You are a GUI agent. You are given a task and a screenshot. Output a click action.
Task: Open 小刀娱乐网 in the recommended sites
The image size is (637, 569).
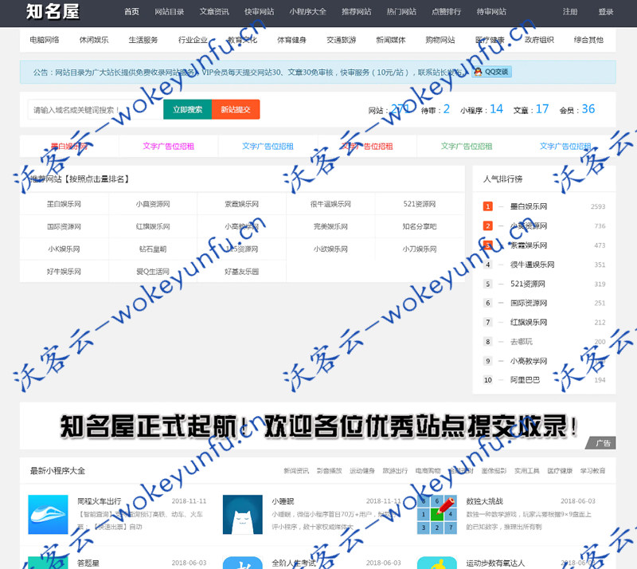(x=420, y=249)
